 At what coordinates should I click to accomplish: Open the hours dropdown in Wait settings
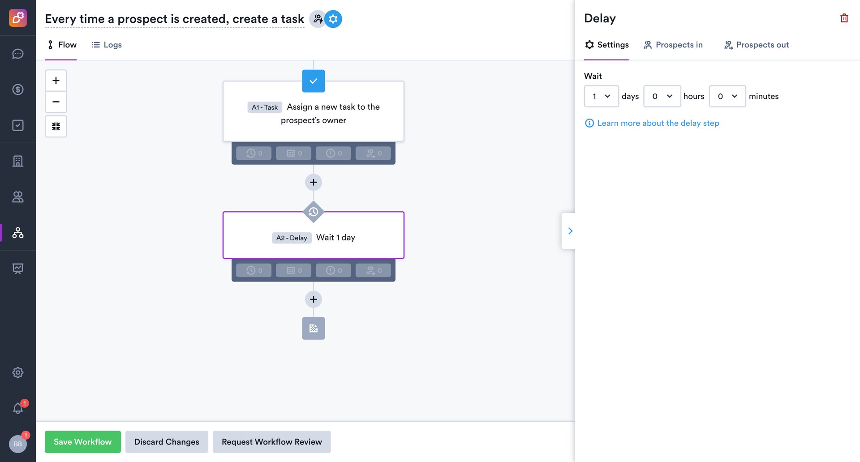662,96
